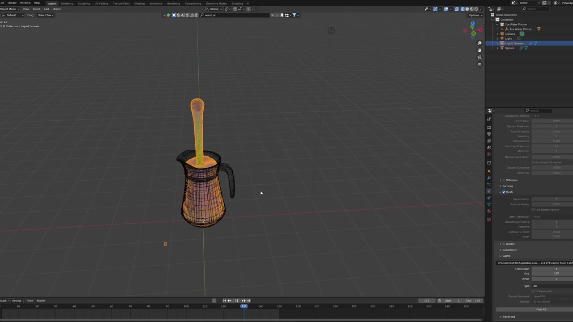Viewport: 573px width, 322px height.
Task: Open the Rendering workspace tab
Action: point(173,4)
